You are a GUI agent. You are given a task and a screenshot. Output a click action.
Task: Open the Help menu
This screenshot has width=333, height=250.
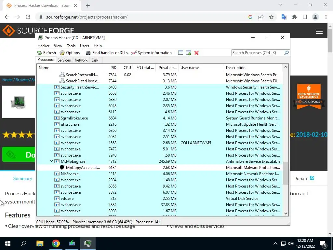98,46
